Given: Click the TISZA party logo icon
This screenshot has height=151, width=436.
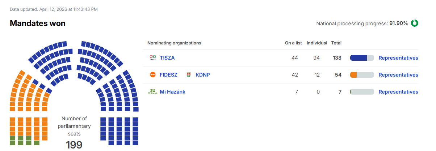Looking at the screenshot, I should click(x=153, y=58).
